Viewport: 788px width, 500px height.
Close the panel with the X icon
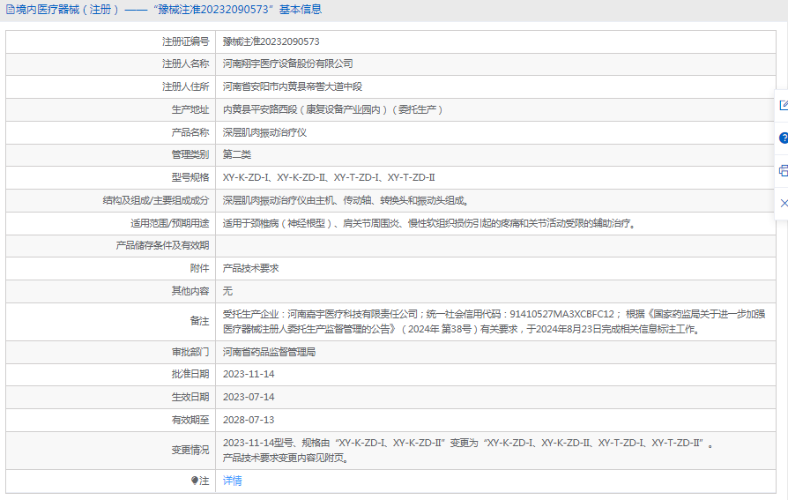[x=784, y=203]
